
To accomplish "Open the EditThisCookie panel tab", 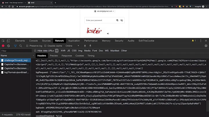I will (146, 41).
